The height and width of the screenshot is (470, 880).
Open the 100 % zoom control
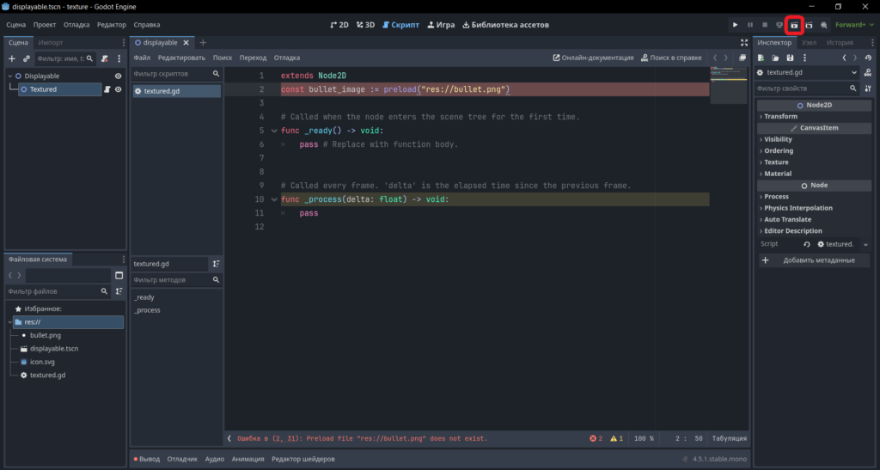coord(644,438)
